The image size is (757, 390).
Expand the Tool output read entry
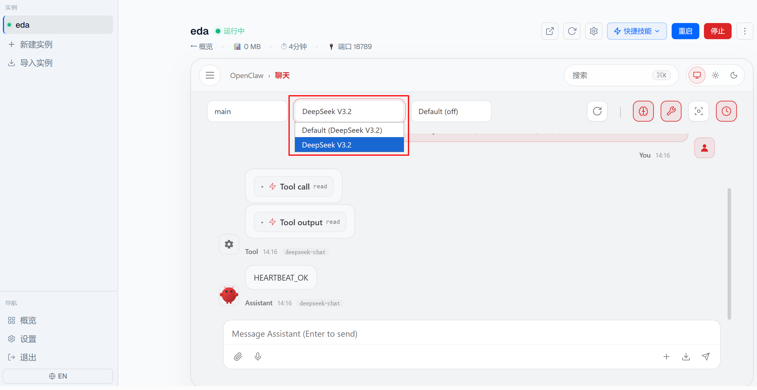pyautogui.click(x=300, y=222)
